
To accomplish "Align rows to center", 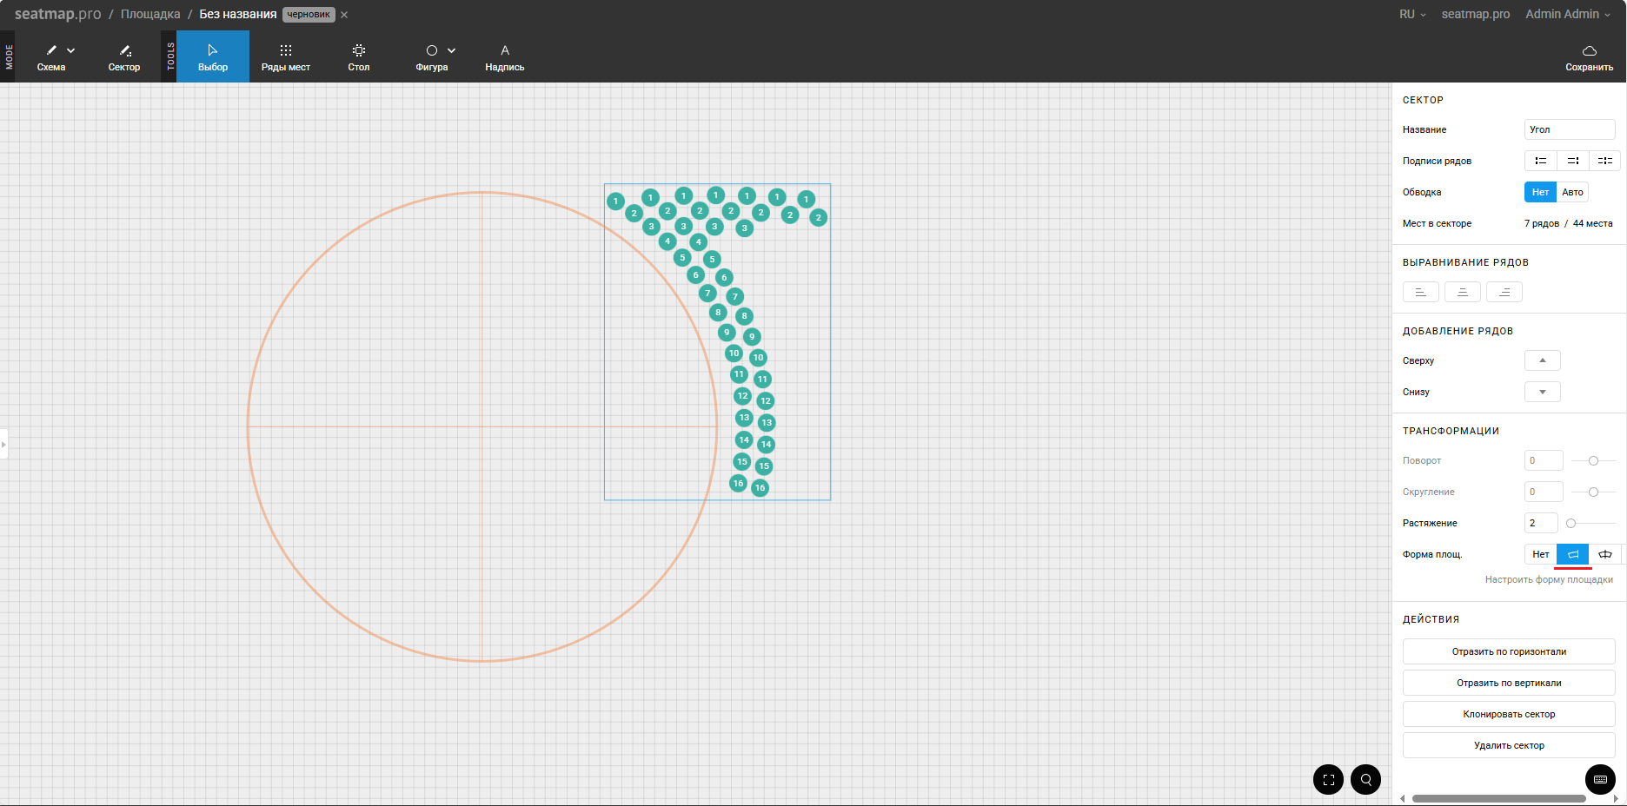I will pyautogui.click(x=1462, y=292).
